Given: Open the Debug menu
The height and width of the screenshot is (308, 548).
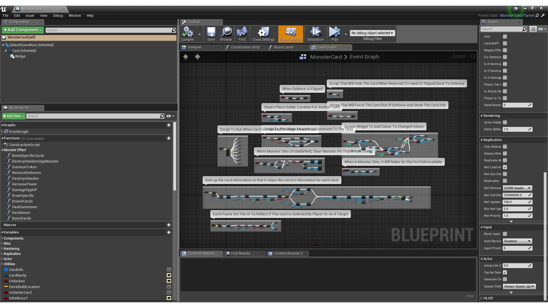Looking at the screenshot, I should (58, 16).
